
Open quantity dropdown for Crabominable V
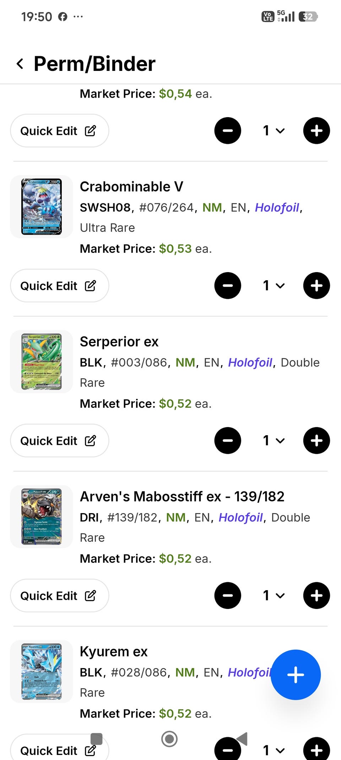coord(274,286)
